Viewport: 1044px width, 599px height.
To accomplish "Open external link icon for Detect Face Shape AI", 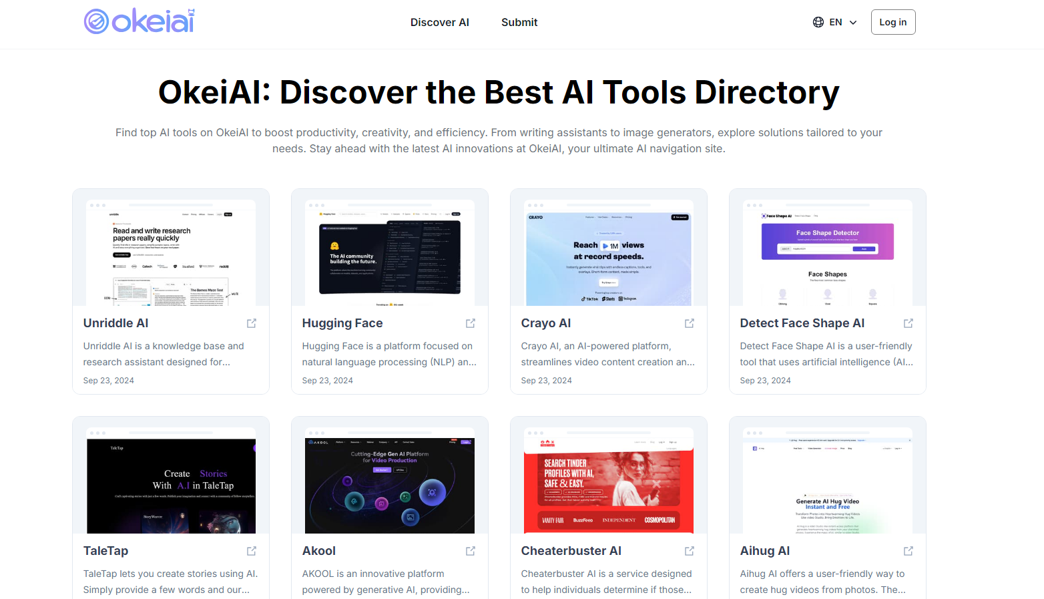I will (908, 323).
